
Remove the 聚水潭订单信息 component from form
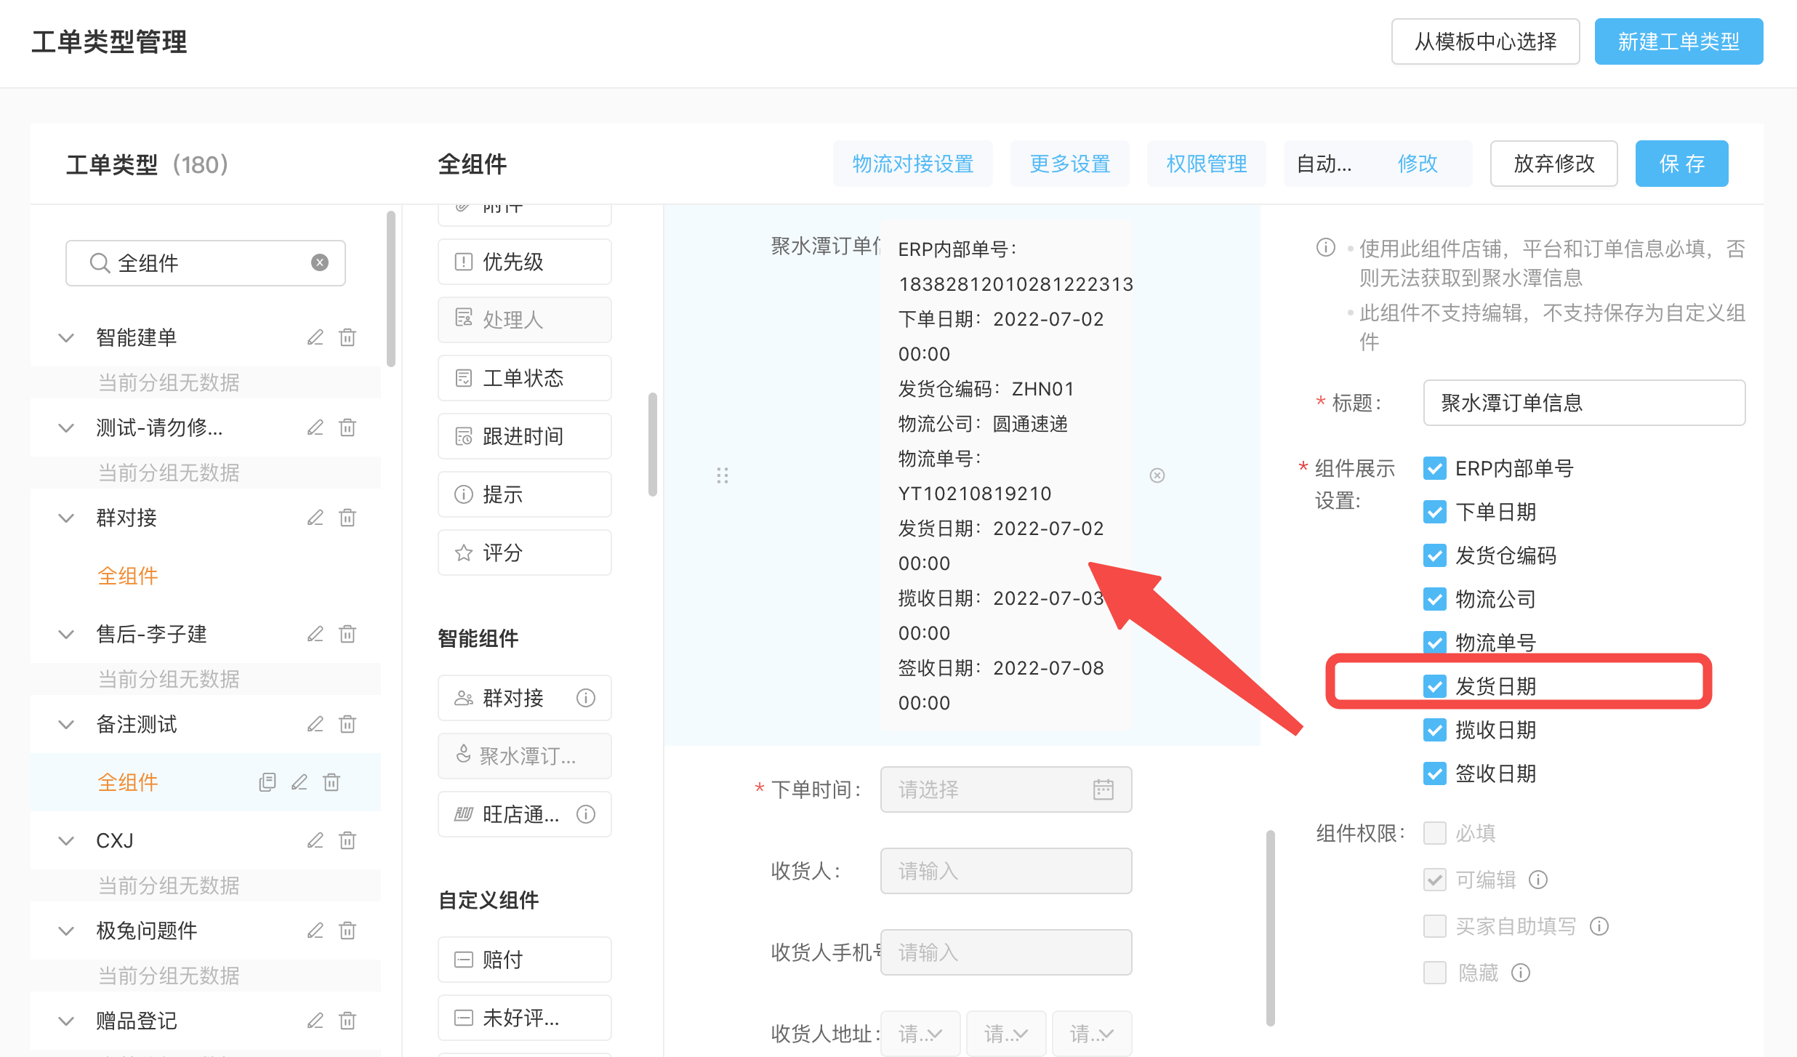[1157, 475]
